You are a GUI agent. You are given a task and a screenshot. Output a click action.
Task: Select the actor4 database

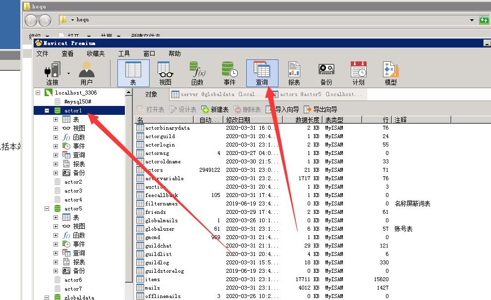click(73, 200)
